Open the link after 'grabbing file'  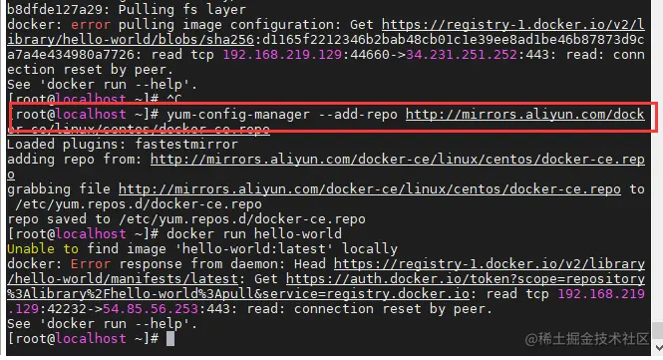[370, 189]
